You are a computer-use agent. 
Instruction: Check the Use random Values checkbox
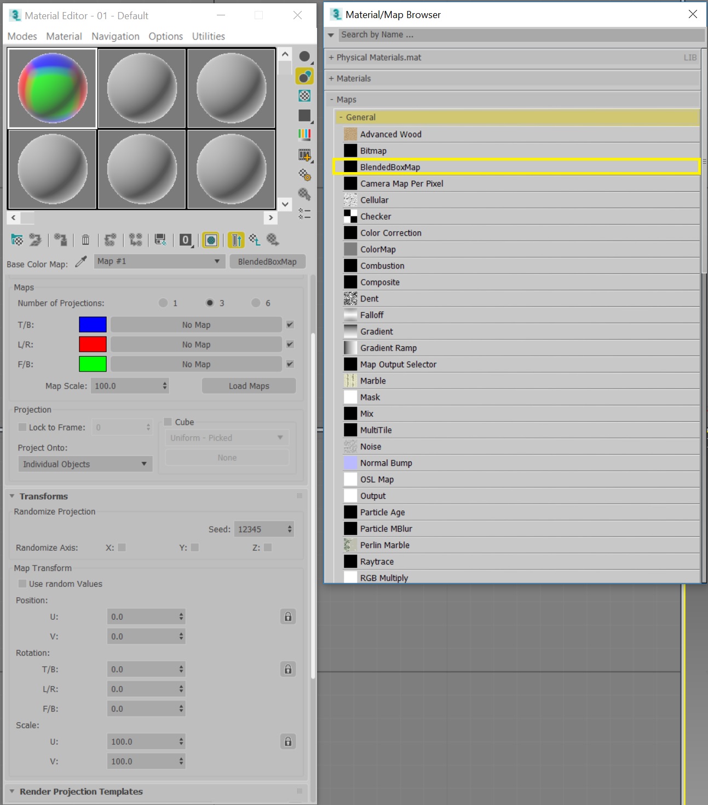22,584
